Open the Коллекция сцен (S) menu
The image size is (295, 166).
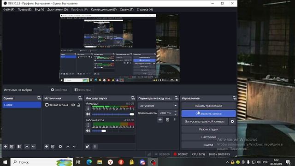click(x=104, y=9)
